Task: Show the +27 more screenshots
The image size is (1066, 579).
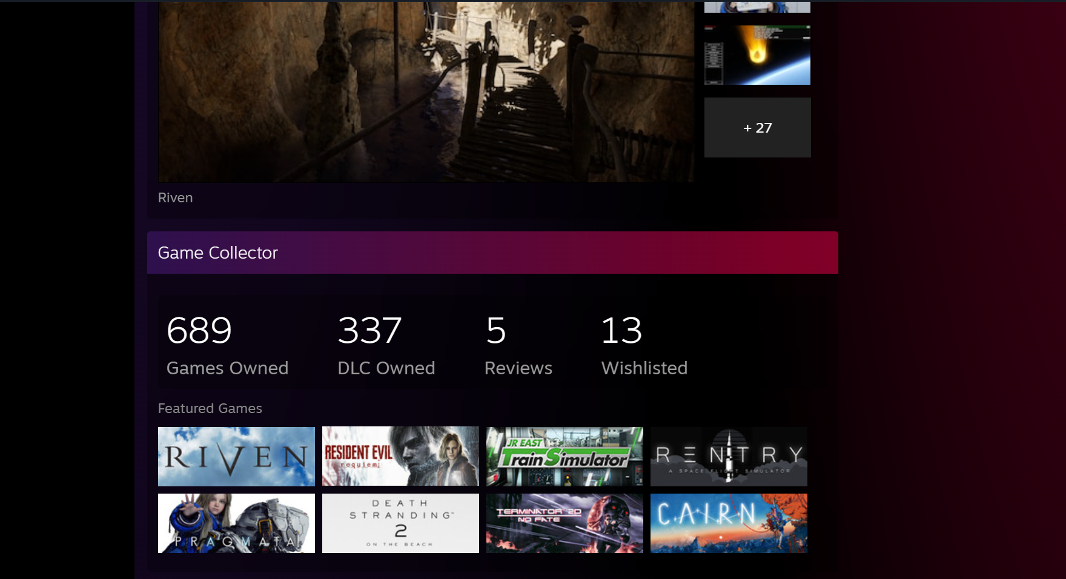Action: [x=757, y=128]
